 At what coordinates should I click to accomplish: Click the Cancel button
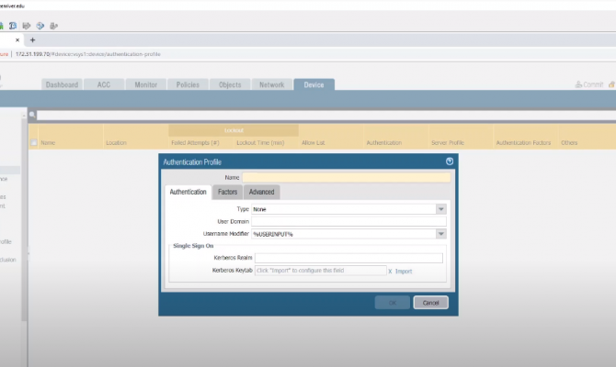point(430,303)
